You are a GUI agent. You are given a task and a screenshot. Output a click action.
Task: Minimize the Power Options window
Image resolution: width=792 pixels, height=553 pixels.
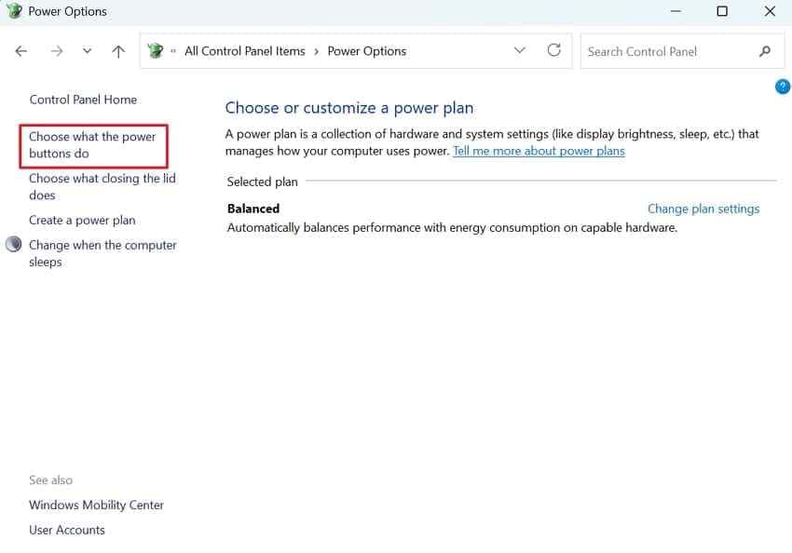tap(676, 11)
